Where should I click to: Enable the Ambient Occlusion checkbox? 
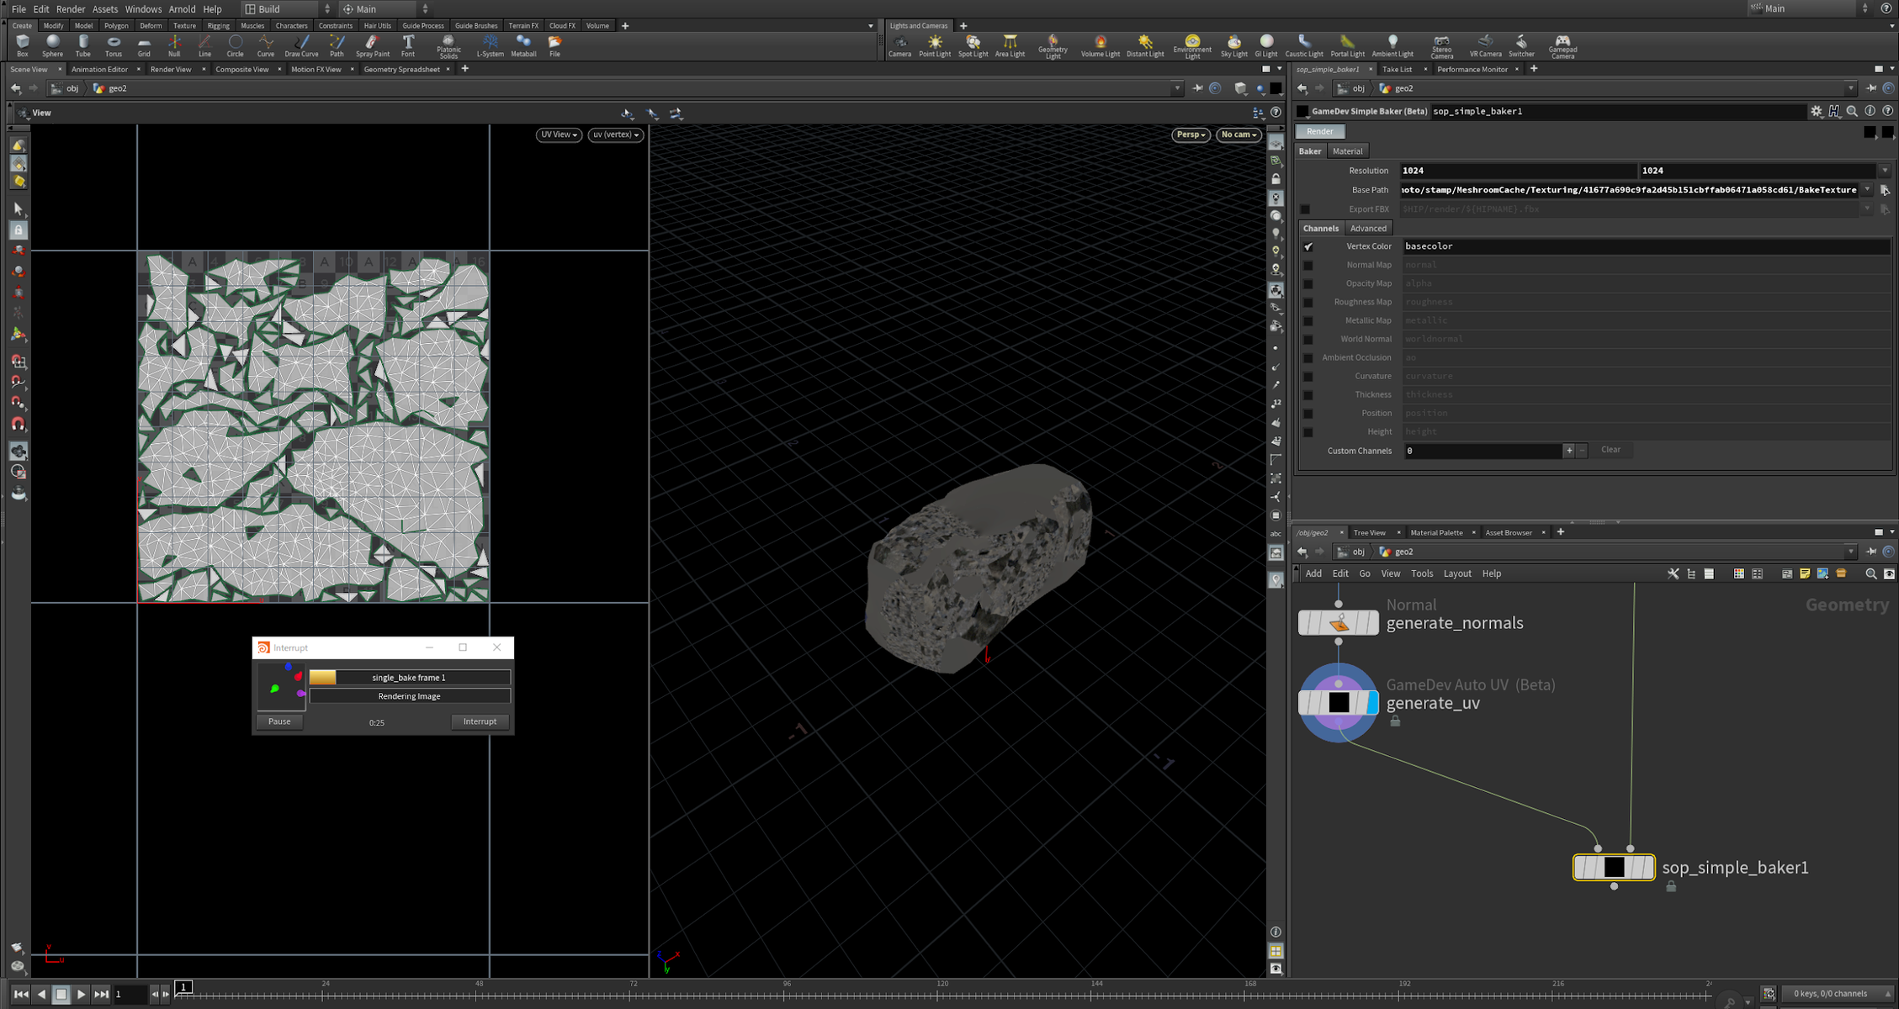coord(1308,357)
